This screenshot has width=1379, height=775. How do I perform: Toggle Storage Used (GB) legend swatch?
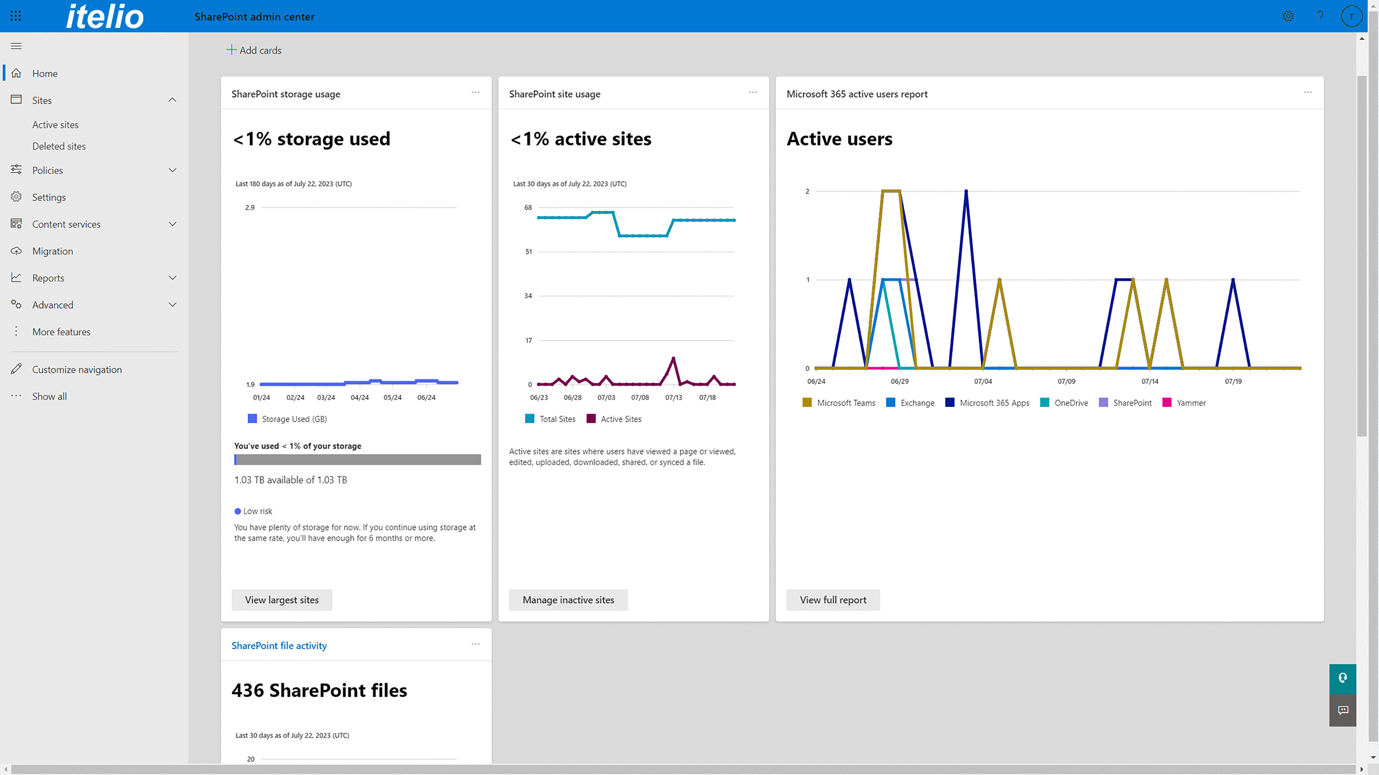coord(252,419)
